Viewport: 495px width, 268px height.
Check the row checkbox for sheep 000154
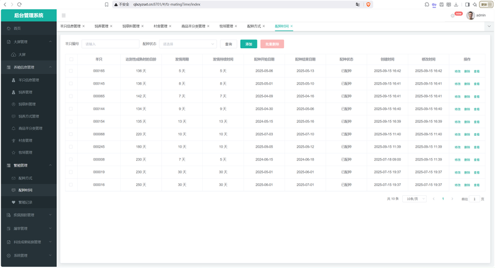tap(71, 121)
